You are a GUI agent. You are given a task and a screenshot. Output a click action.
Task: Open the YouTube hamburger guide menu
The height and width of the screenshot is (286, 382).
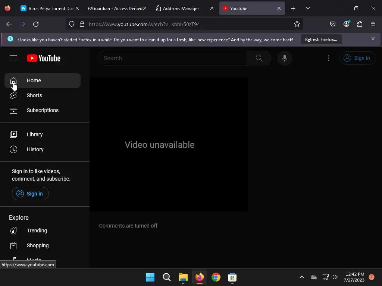(13, 58)
